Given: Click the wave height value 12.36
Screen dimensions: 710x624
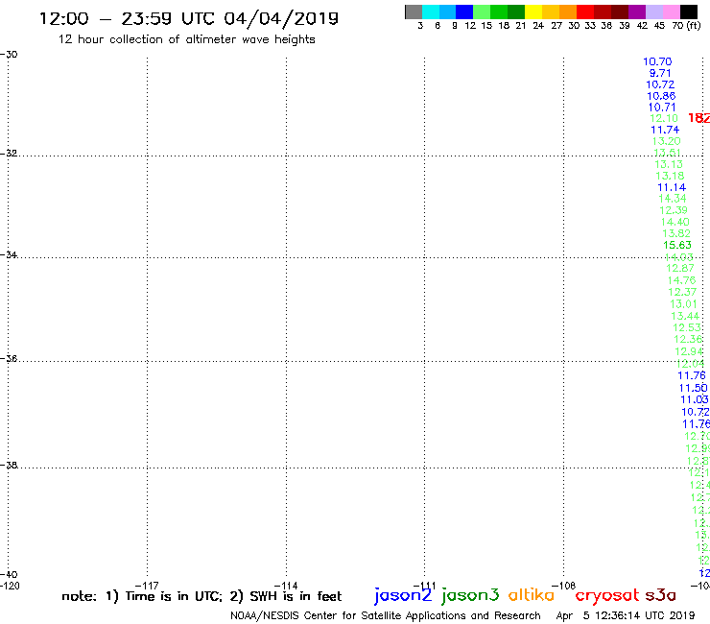Looking at the screenshot, I should [688, 340].
